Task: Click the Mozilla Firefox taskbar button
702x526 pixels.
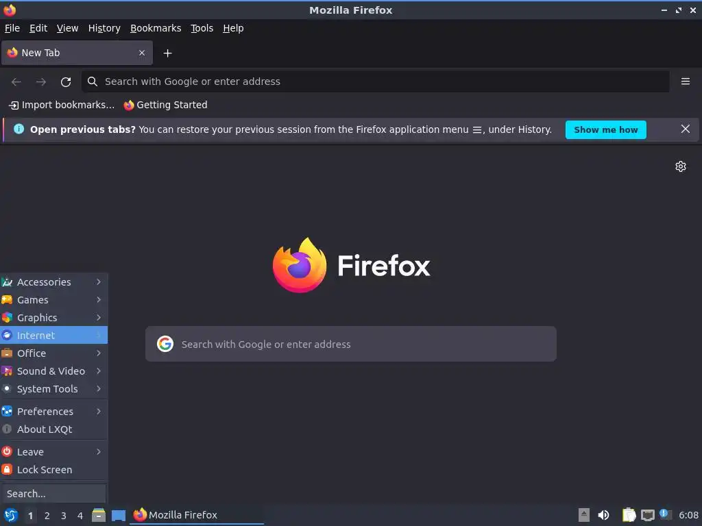Action: (x=197, y=515)
